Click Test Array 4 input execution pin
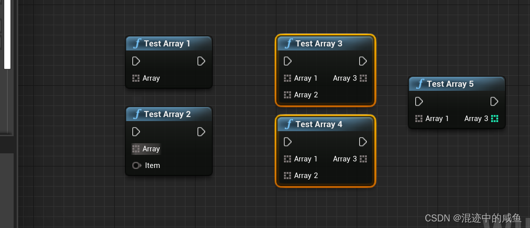 (287, 142)
